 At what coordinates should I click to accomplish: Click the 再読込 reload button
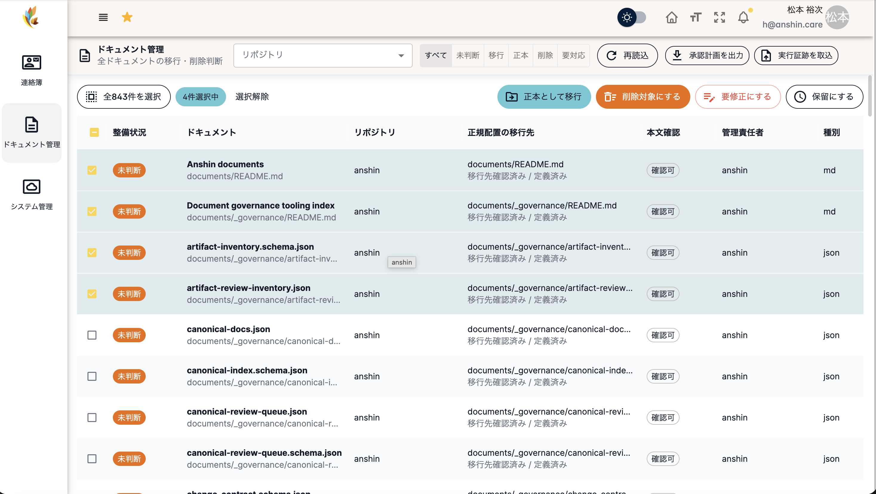pos(627,55)
